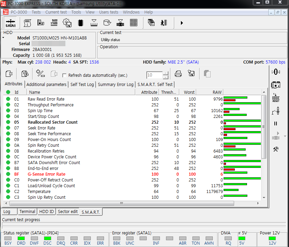Switch to the Terminal bottom tab
The height and width of the screenshot is (247, 289).
point(27,212)
